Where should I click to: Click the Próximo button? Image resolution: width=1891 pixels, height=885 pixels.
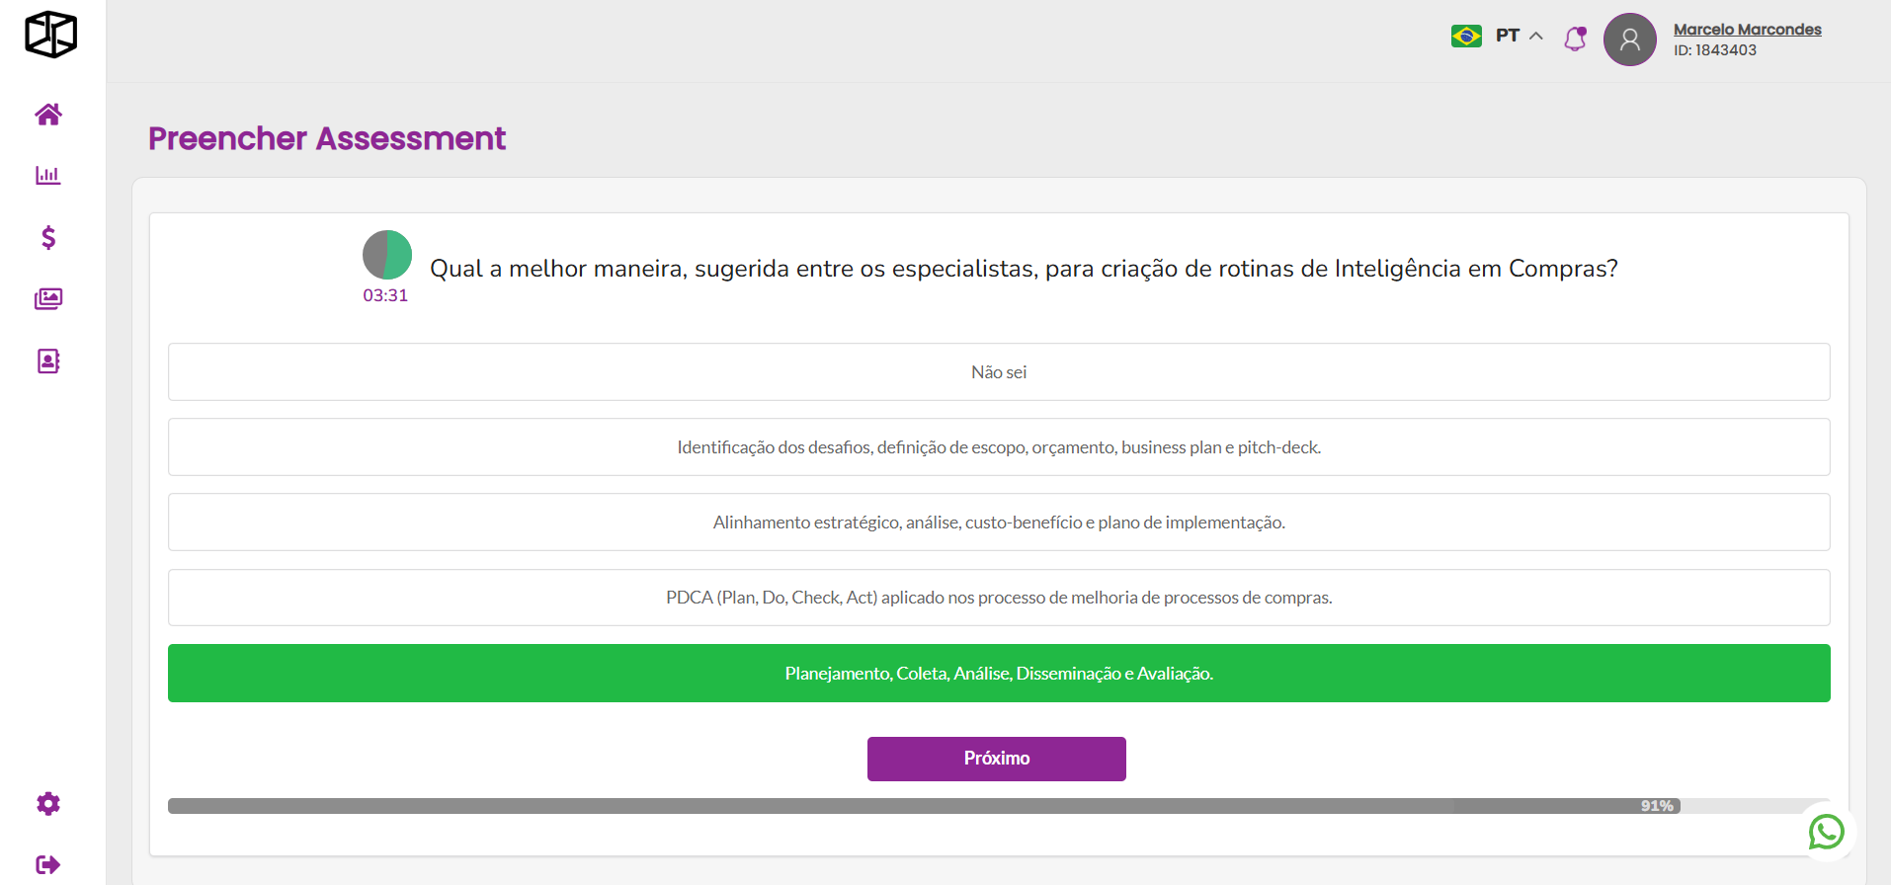click(x=997, y=759)
